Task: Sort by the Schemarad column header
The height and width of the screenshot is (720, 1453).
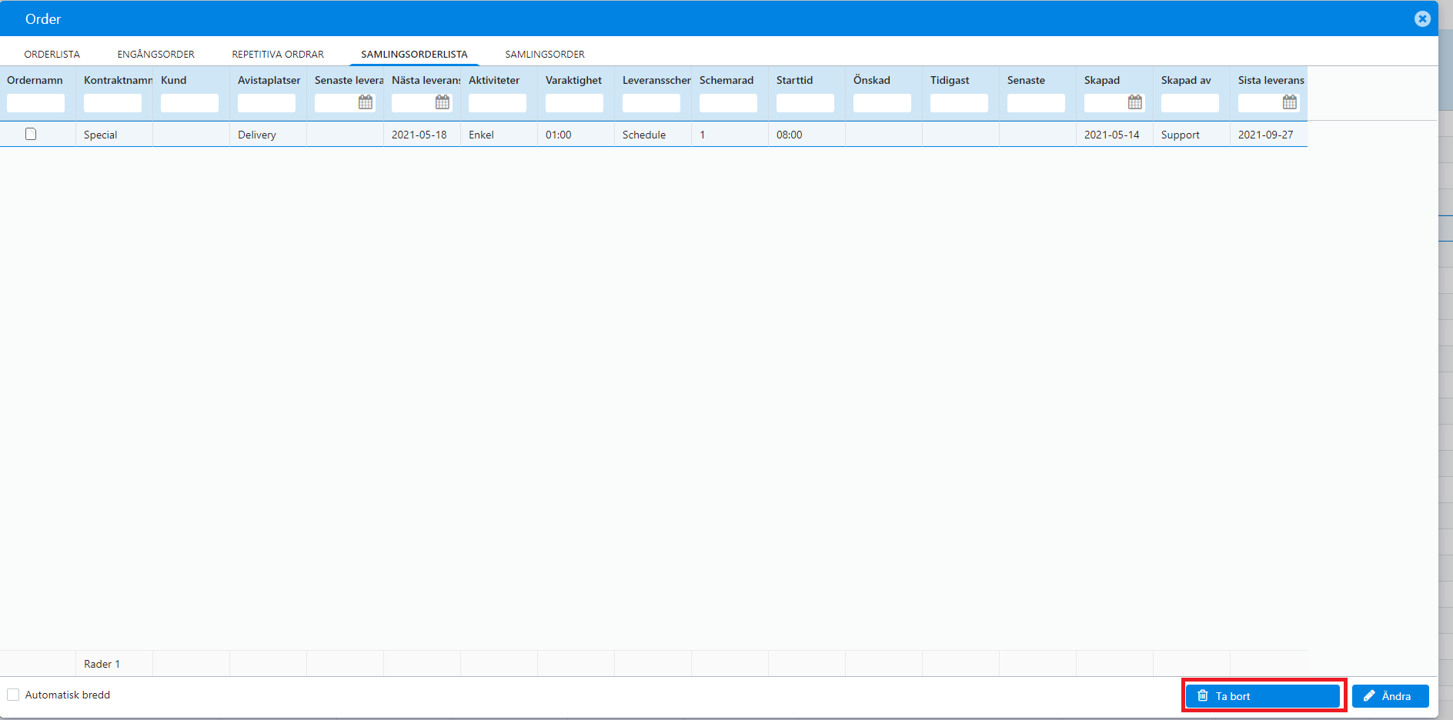Action: 726,80
